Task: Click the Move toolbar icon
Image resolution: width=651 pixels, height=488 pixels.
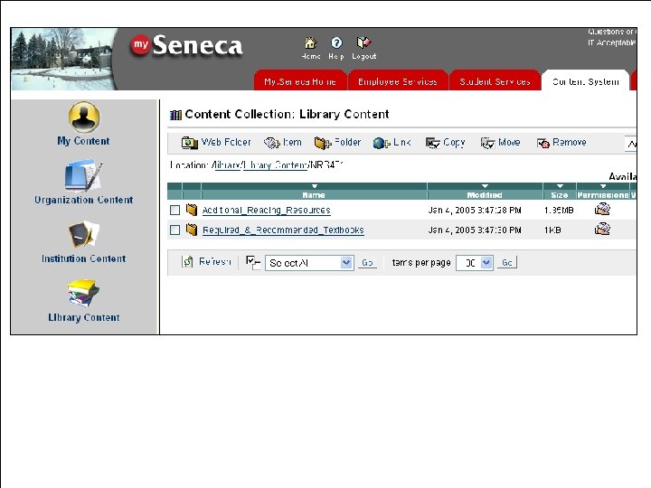Action: 487,143
